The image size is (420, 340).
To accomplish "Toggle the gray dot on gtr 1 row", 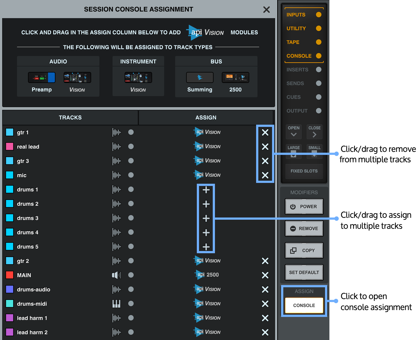I will point(131,132).
